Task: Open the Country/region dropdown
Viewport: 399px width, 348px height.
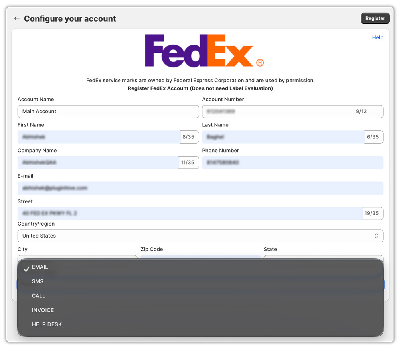Action: 199,236
